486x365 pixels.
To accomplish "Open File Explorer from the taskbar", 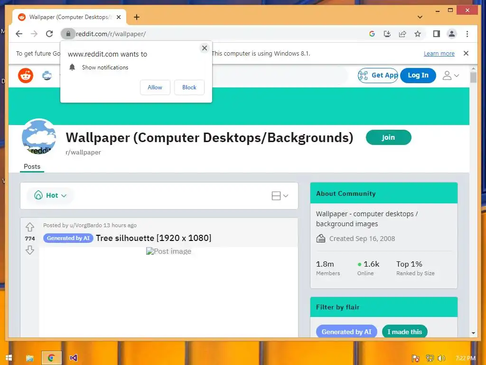I will tap(30, 358).
